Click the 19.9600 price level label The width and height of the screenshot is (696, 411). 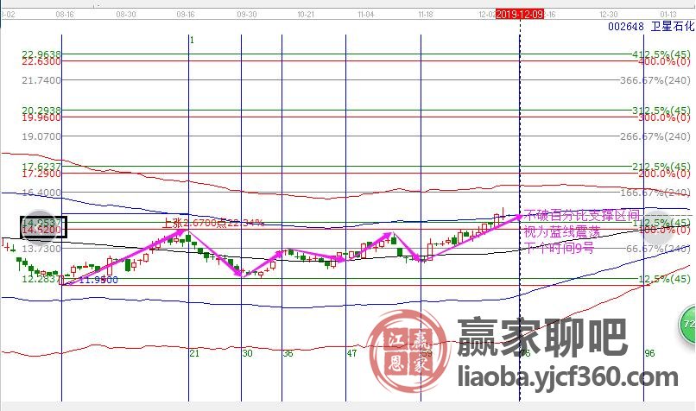[x=41, y=117]
